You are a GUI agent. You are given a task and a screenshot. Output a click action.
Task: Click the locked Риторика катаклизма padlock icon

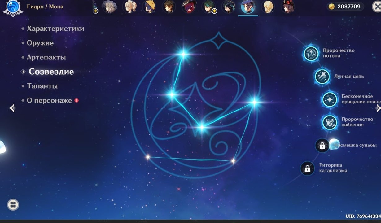click(307, 168)
